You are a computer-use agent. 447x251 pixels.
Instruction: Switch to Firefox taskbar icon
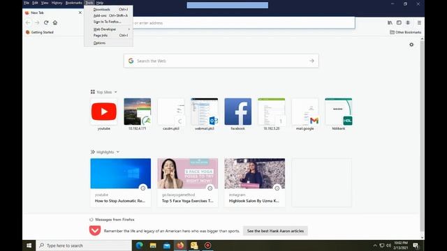pyautogui.click(x=180, y=245)
